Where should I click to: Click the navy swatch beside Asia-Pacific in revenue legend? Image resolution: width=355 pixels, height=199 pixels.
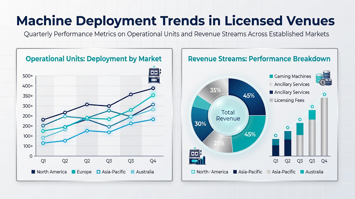click(235, 172)
